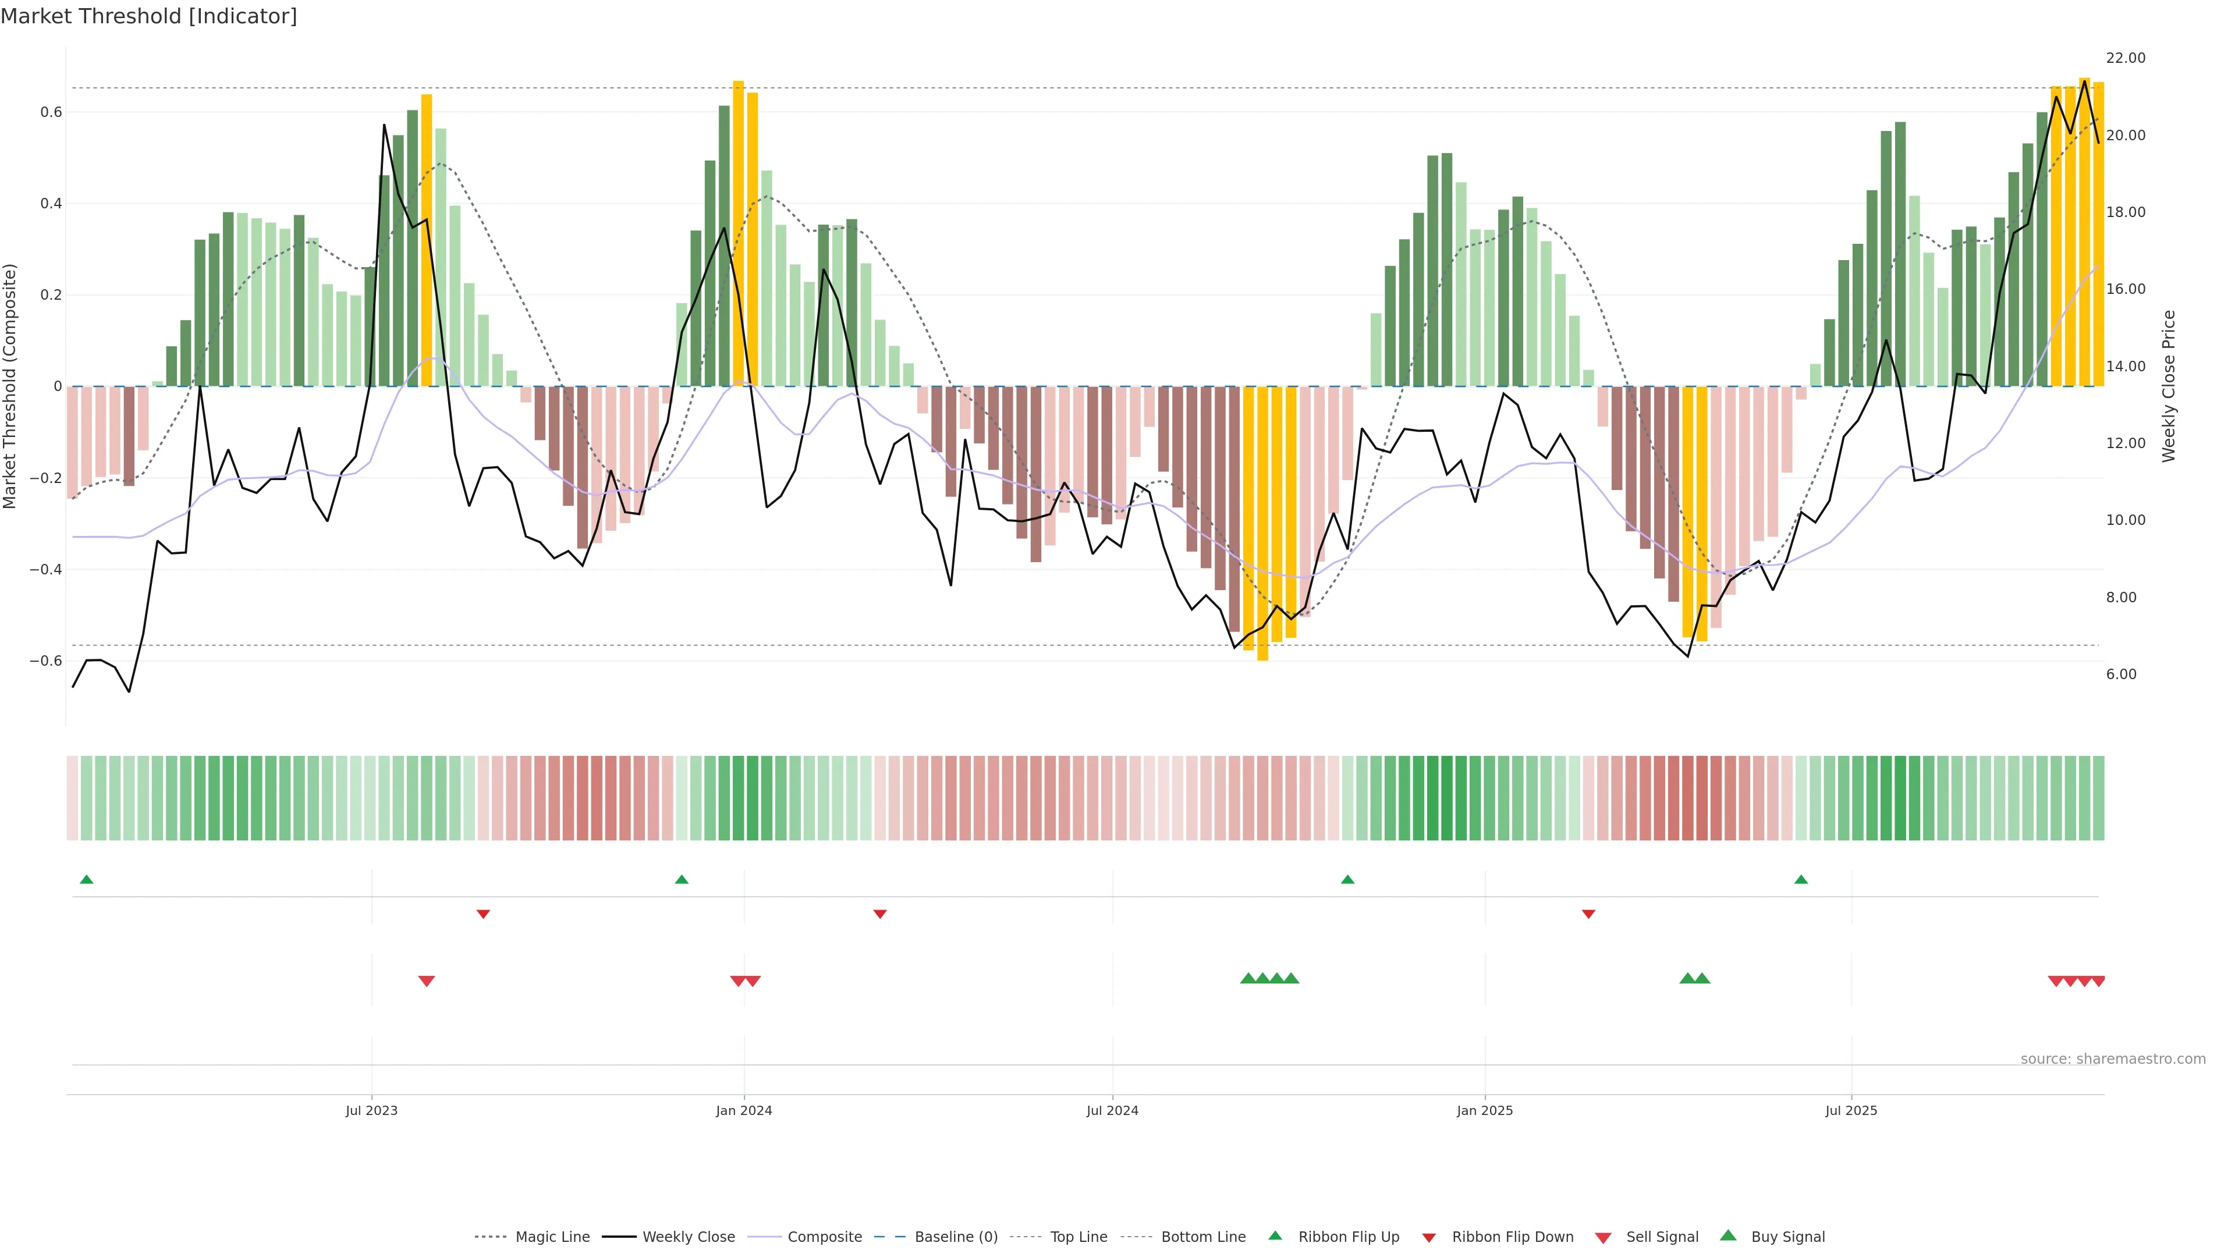2235x1257 pixels.
Task: Click the Ribbon Flip Up marker before Jan 2024
Action: coord(681,880)
